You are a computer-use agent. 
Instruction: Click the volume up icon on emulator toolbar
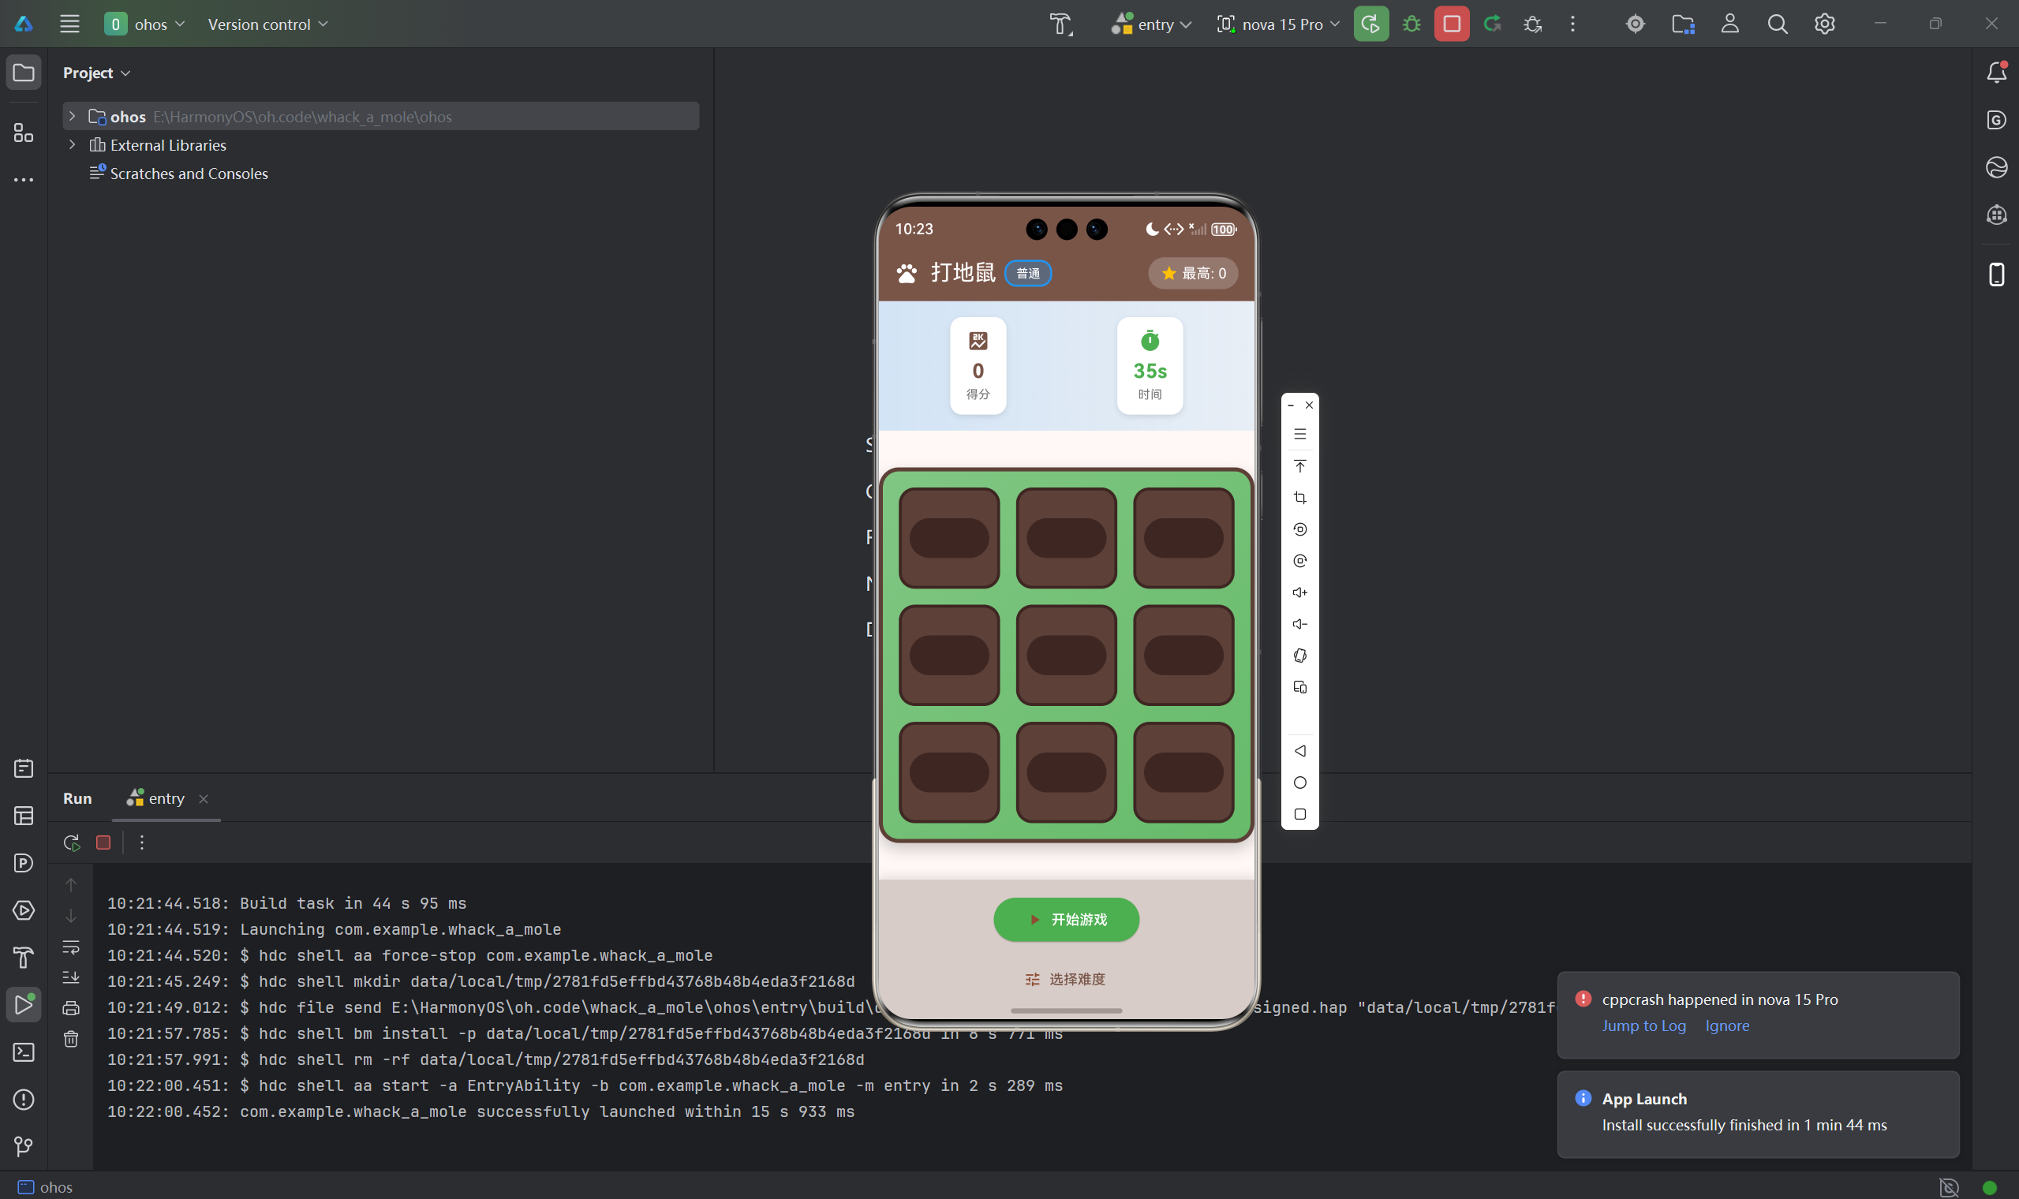click(x=1299, y=592)
